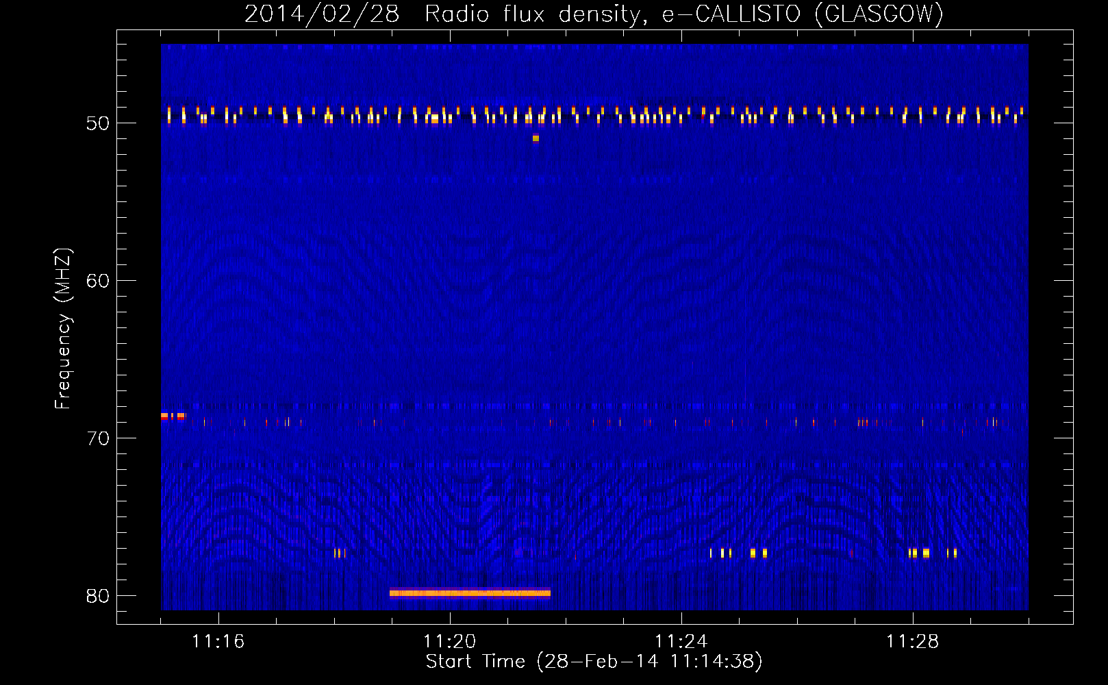The image size is (1108, 685).
Task: Click the 11:28 time tick label
Action: [x=913, y=642]
